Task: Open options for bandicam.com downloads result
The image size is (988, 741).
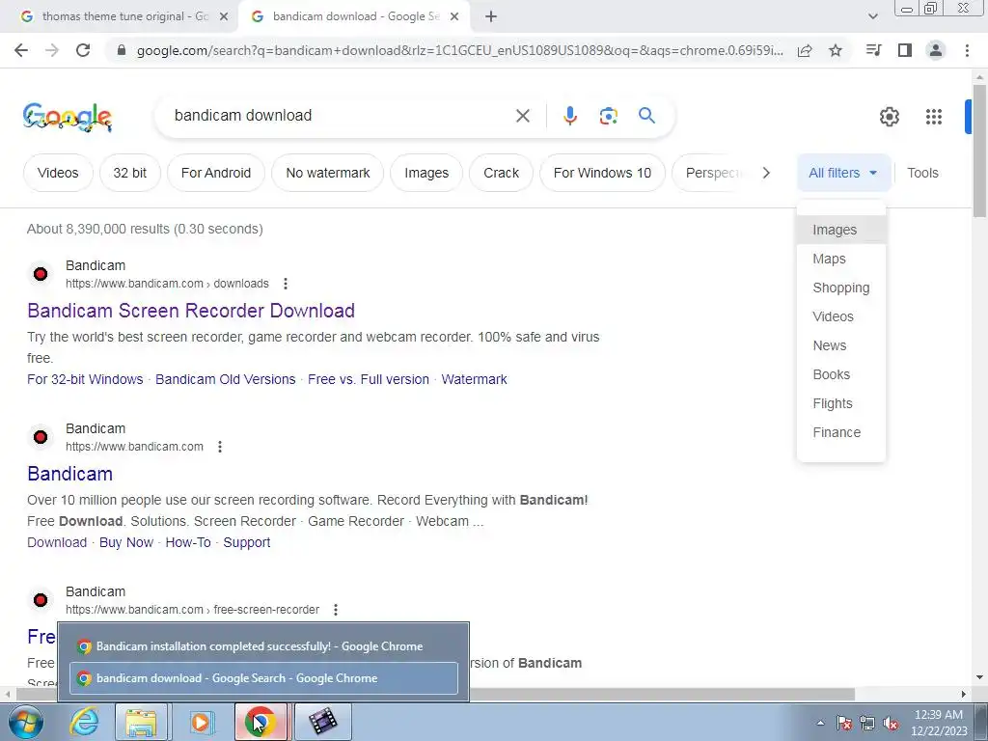Action: (286, 284)
